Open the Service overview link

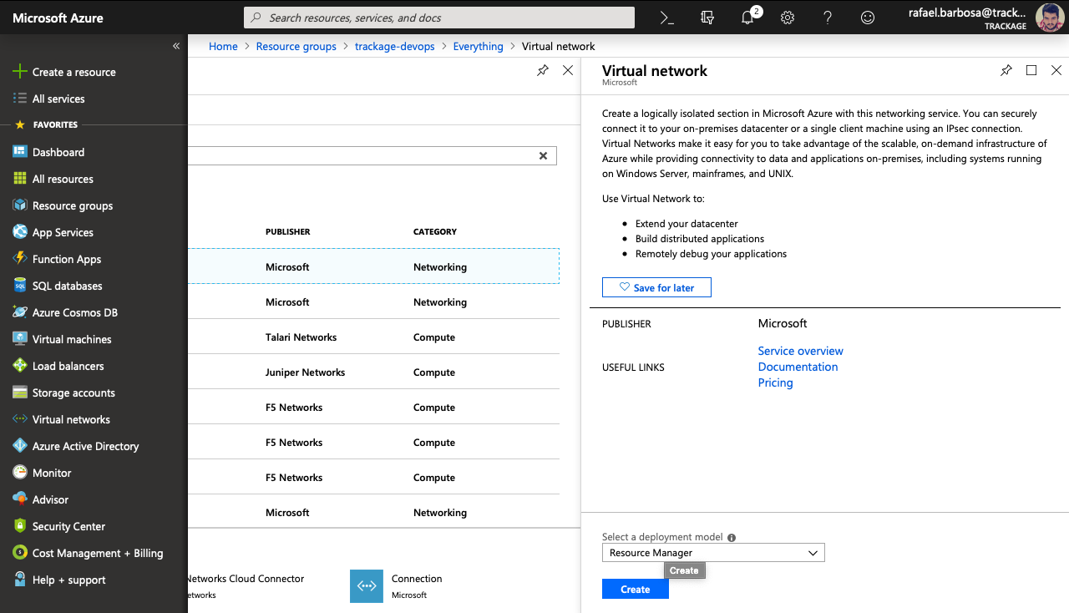[801, 351]
